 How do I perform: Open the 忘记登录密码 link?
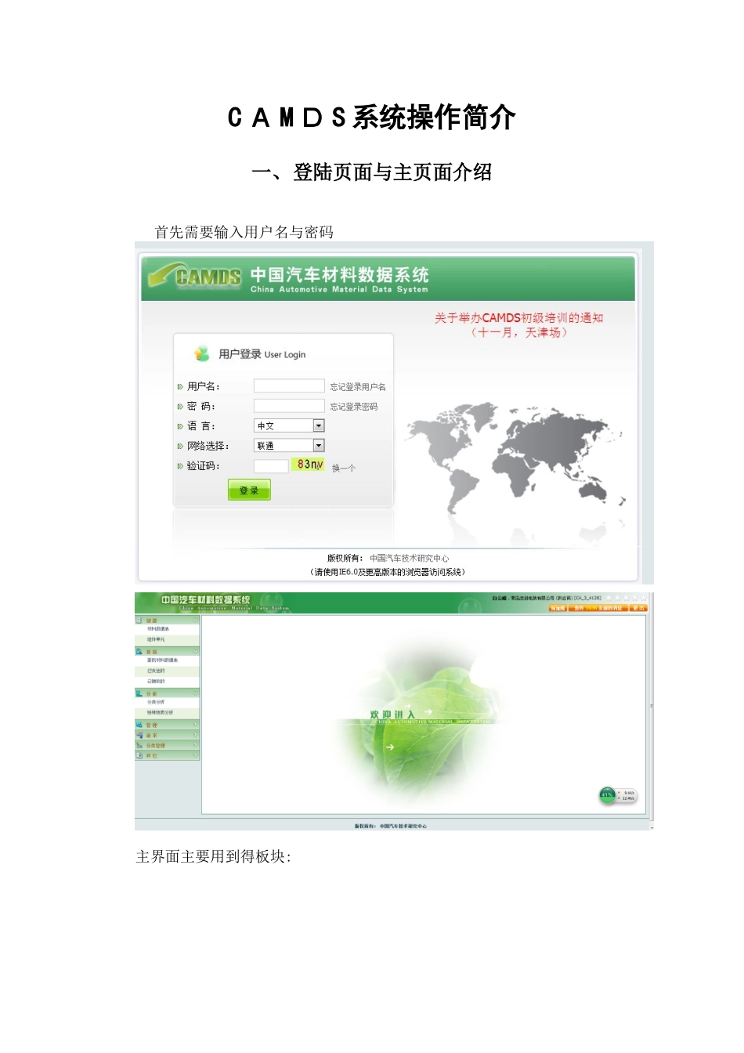point(354,406)
